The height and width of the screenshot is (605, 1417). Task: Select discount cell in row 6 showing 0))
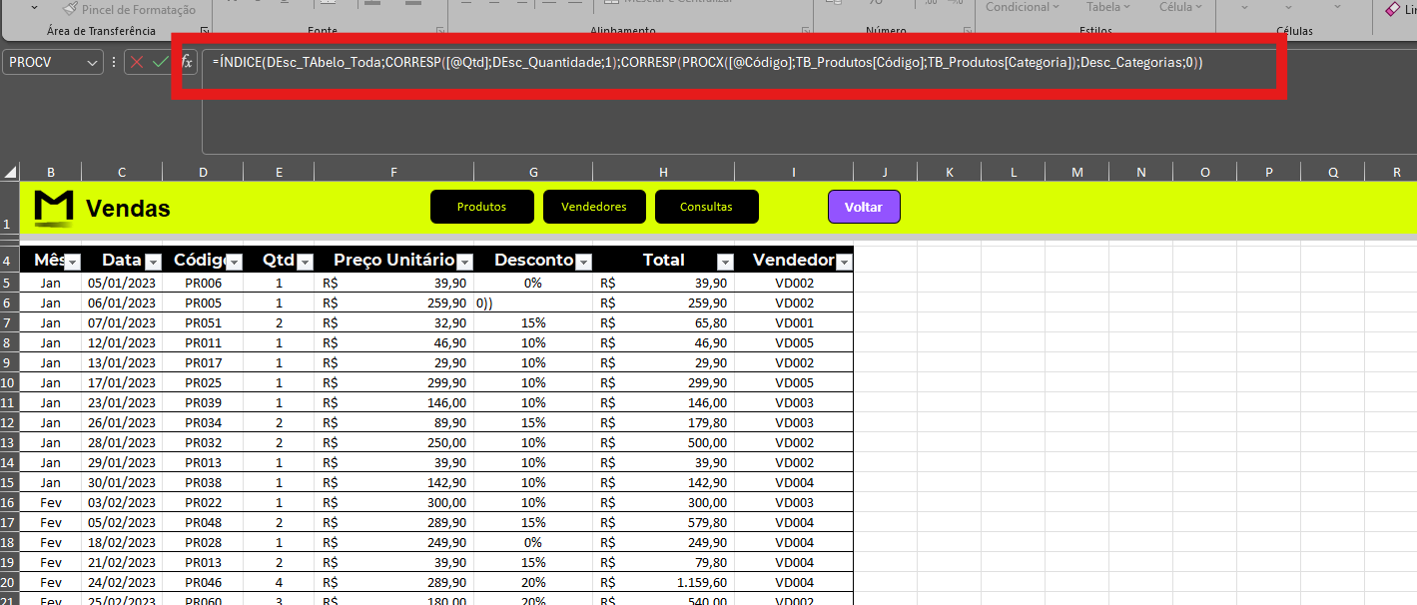pos(533,302)
